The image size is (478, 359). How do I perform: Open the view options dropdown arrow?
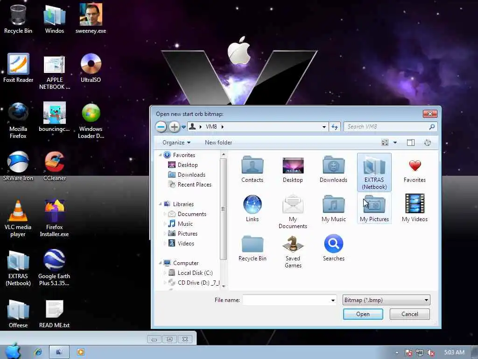pyautogui.click(x=395, y=143)
